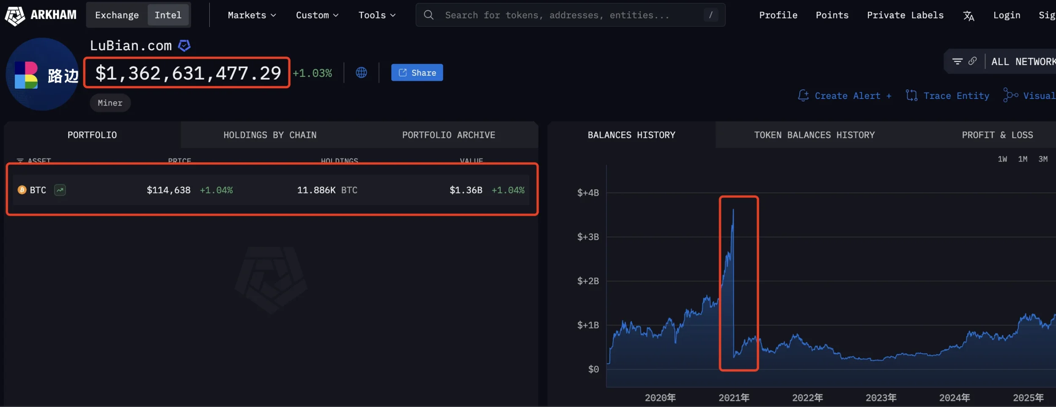Open the Tools dropdown
Viewport: 1056px width, 407px height.
click(376, 15)
